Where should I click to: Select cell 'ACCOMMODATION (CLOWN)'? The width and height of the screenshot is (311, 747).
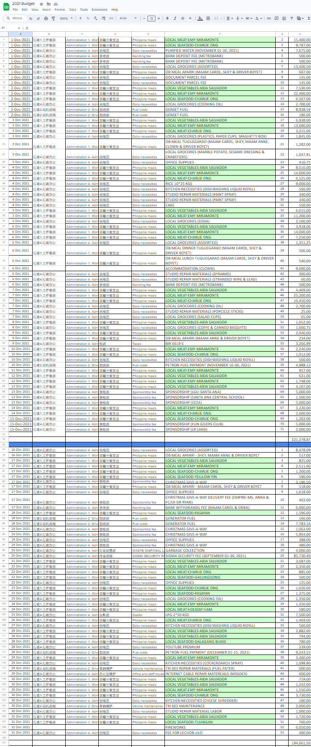[x=220, y=269]
